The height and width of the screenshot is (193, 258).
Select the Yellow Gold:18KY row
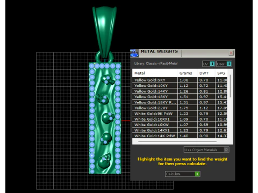pos(180,97)
